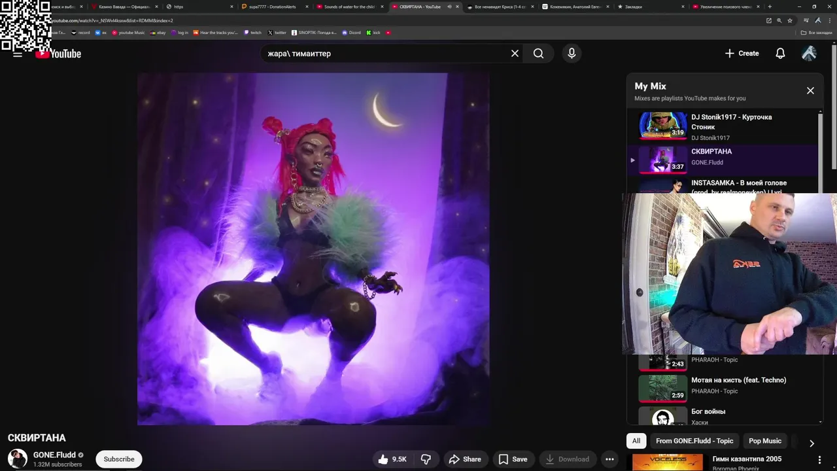
Task: Open the Create menu
Action: (742, 54)
